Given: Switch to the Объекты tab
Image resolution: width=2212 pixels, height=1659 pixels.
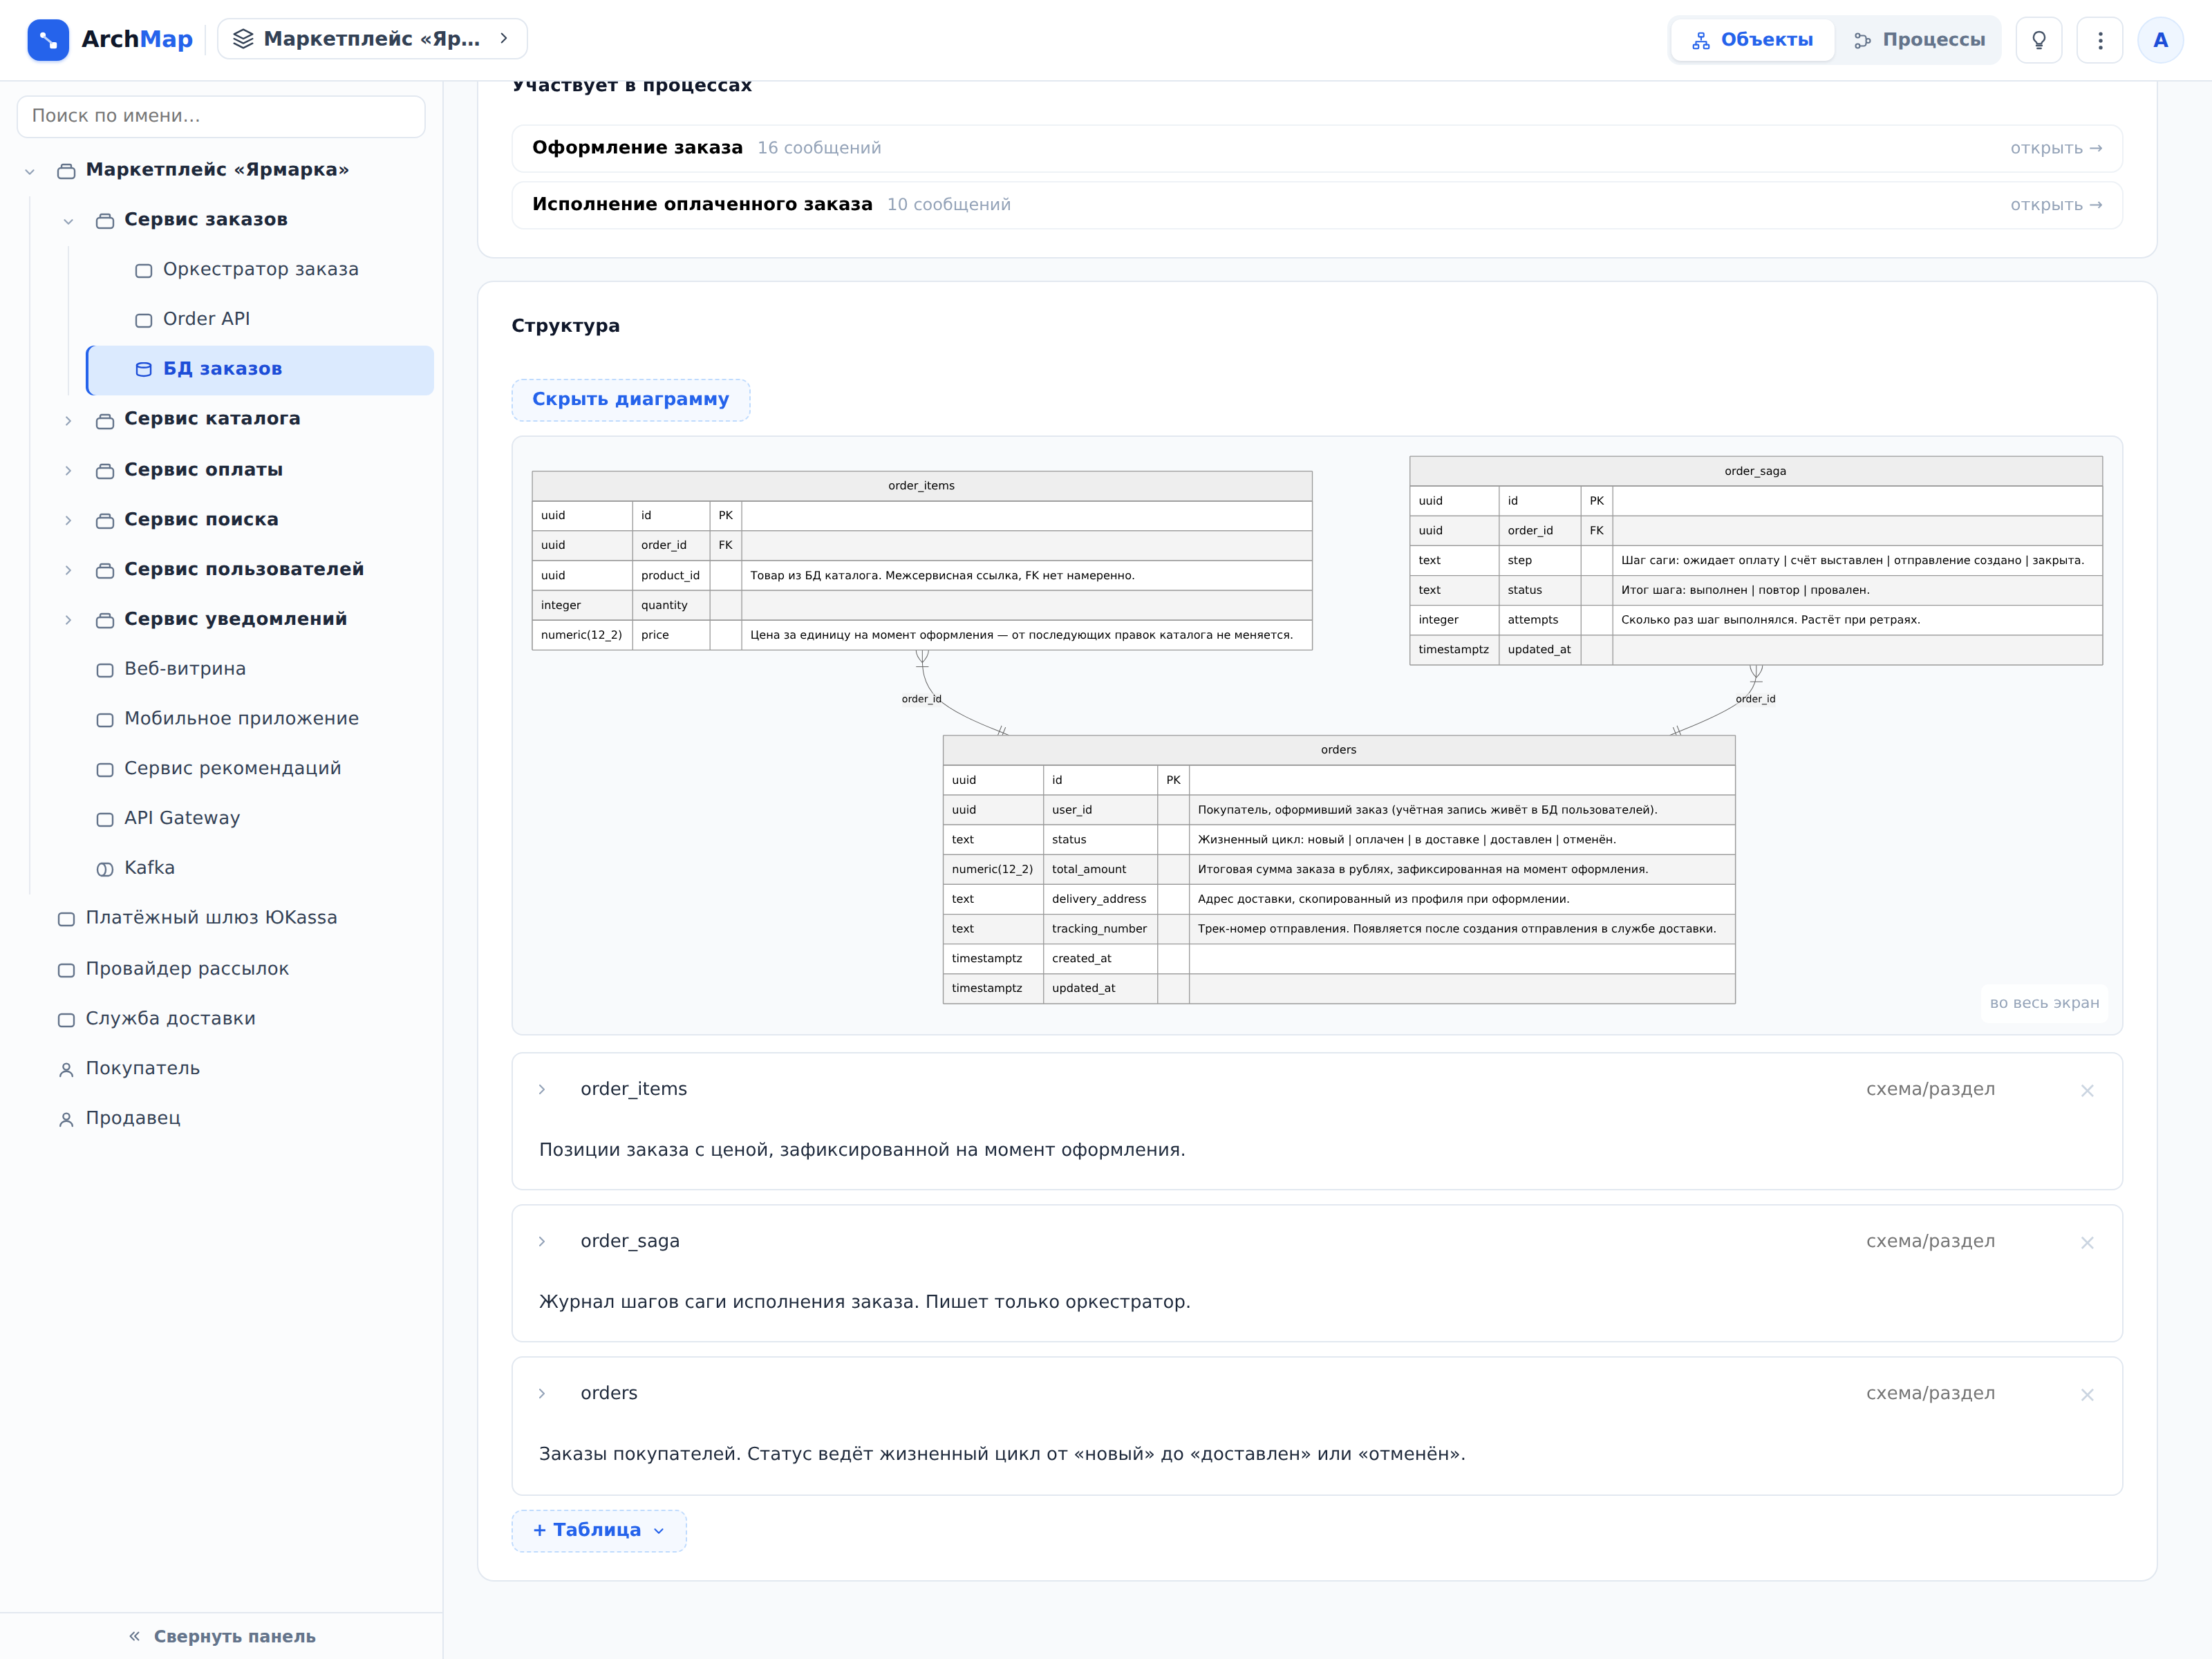Looking at the screenshot, I should 1752,40.
